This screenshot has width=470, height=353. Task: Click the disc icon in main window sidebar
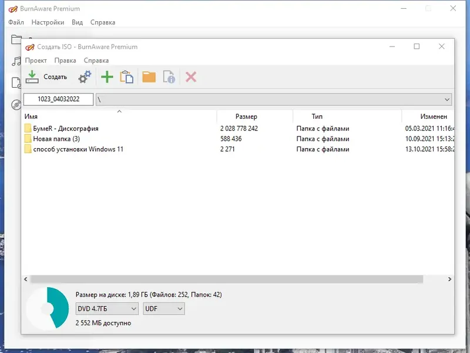click(16, 105)
